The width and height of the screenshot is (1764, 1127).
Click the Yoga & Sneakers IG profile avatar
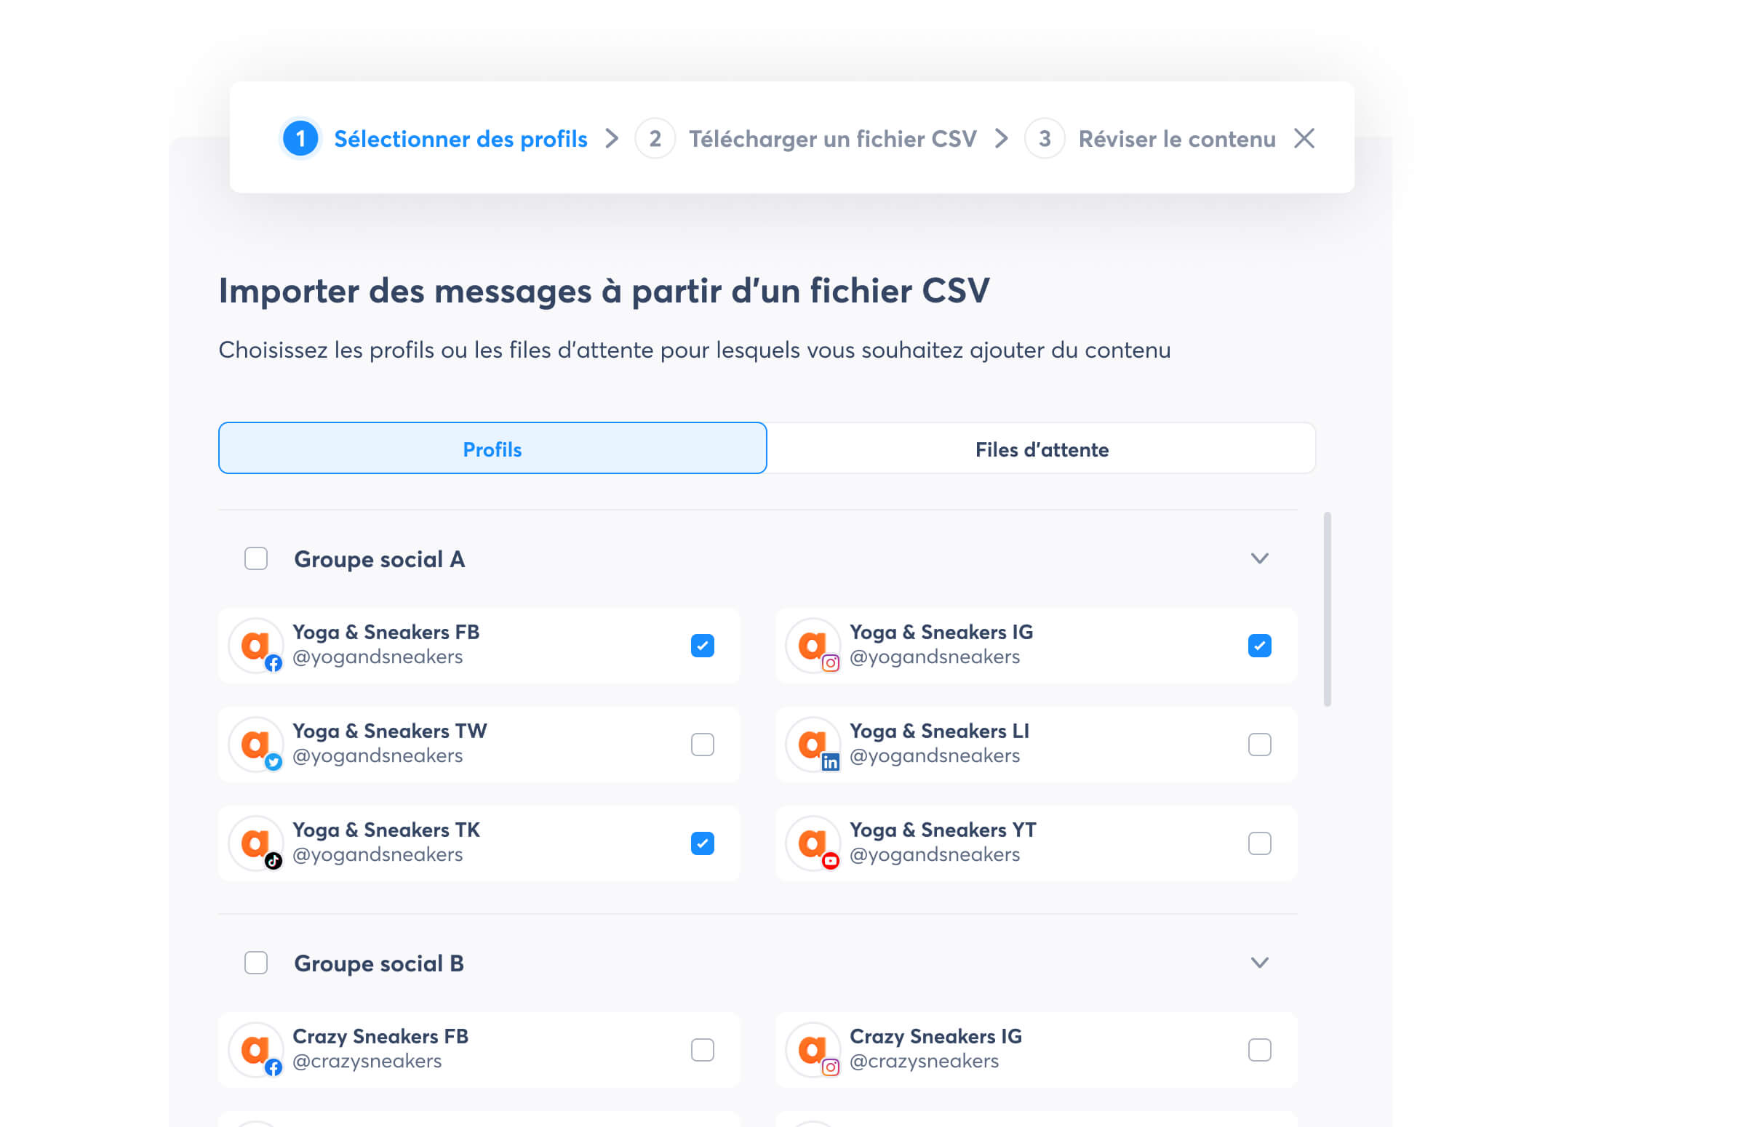coord(813,646)
